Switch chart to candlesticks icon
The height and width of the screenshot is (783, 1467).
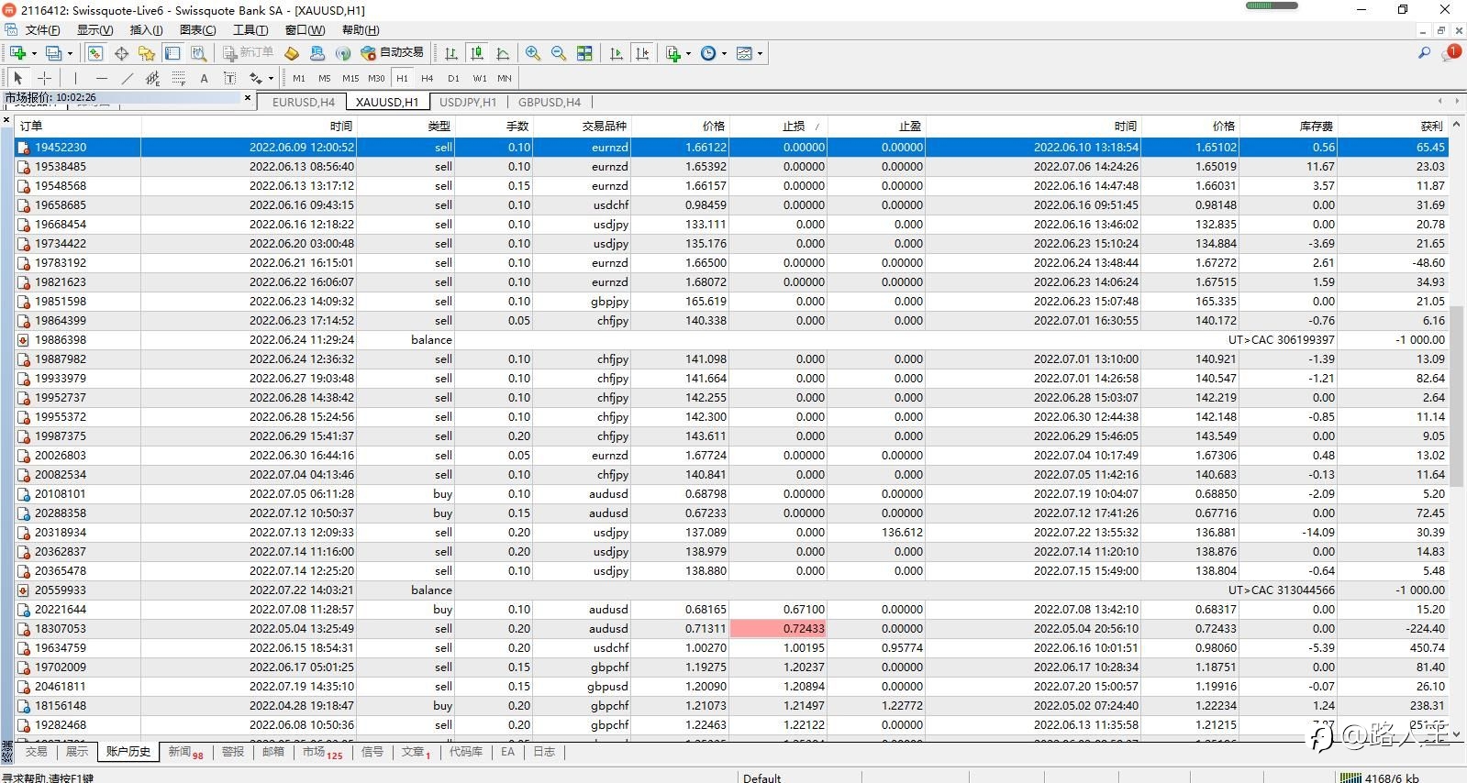click(477, 53)
